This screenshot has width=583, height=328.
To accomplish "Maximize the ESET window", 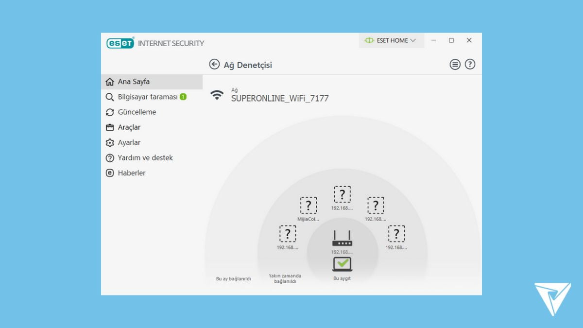I will 451,40.
